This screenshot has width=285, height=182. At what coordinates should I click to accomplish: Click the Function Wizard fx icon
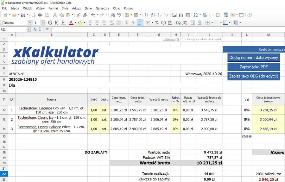point(35,29)
